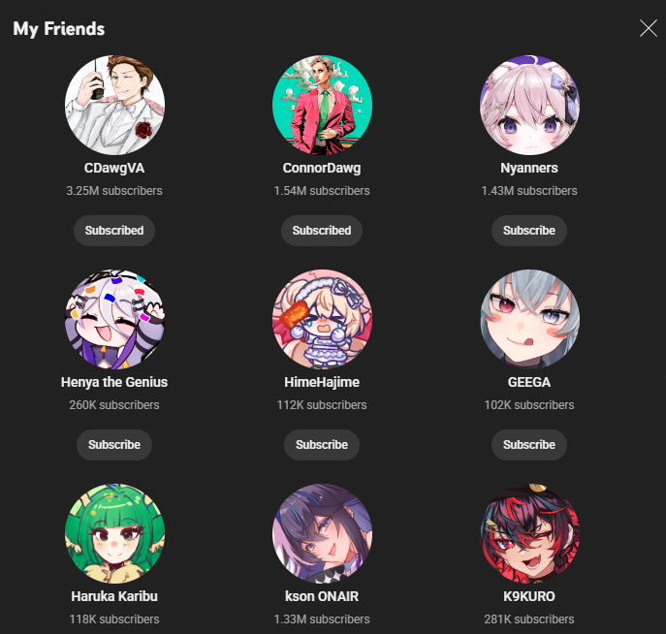The image size is (666, 634).
Task: Open ConnorDawg's channel avatar
Action: click(322, 105)
